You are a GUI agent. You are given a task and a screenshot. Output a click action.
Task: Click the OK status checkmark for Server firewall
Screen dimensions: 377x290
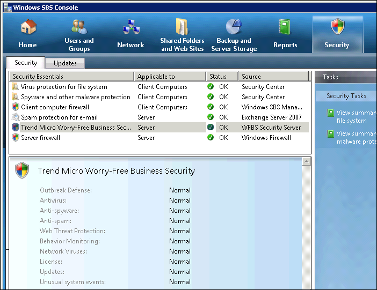pyautogui.click(x=211, y=138)
